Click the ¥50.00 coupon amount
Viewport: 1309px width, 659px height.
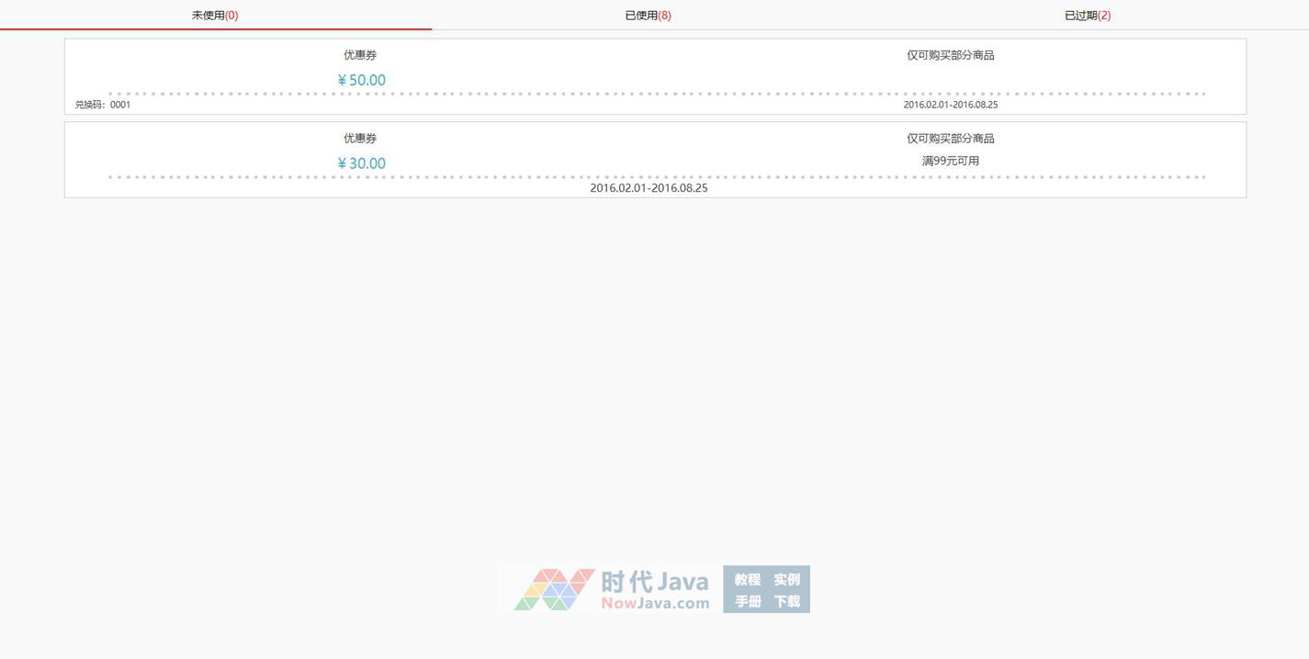(x=361, y=81)
